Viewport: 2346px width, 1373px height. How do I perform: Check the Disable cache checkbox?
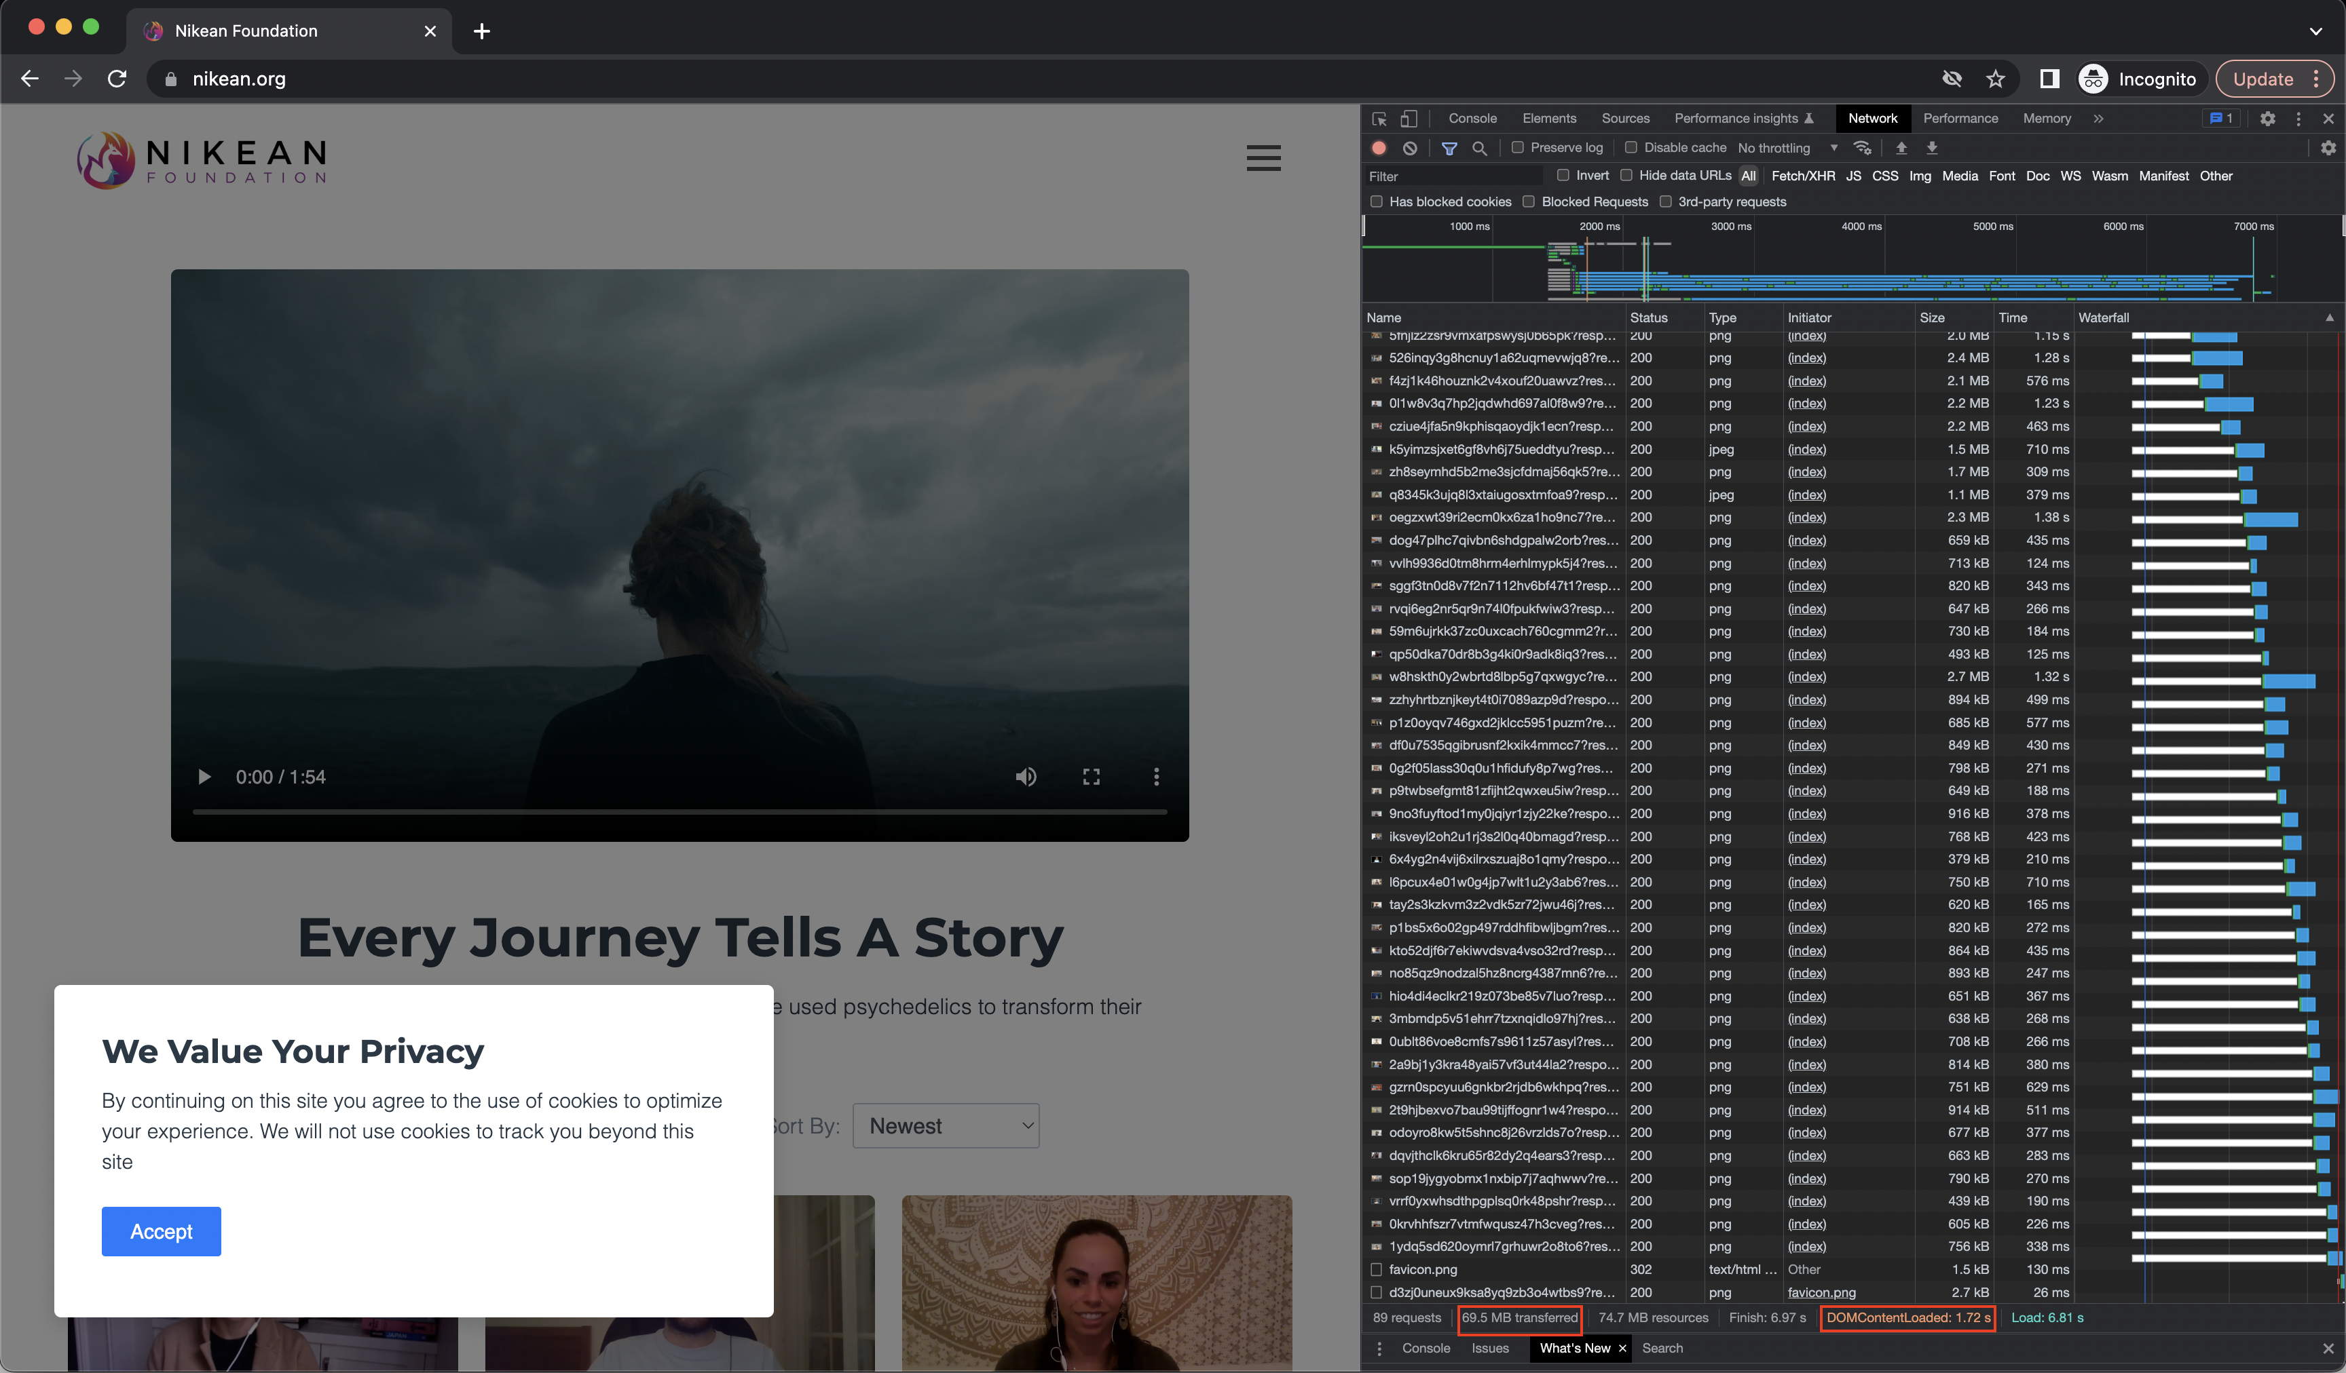tap(1631, 148)
